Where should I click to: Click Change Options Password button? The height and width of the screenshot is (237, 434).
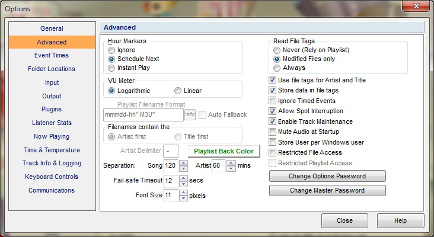[327, 176]
